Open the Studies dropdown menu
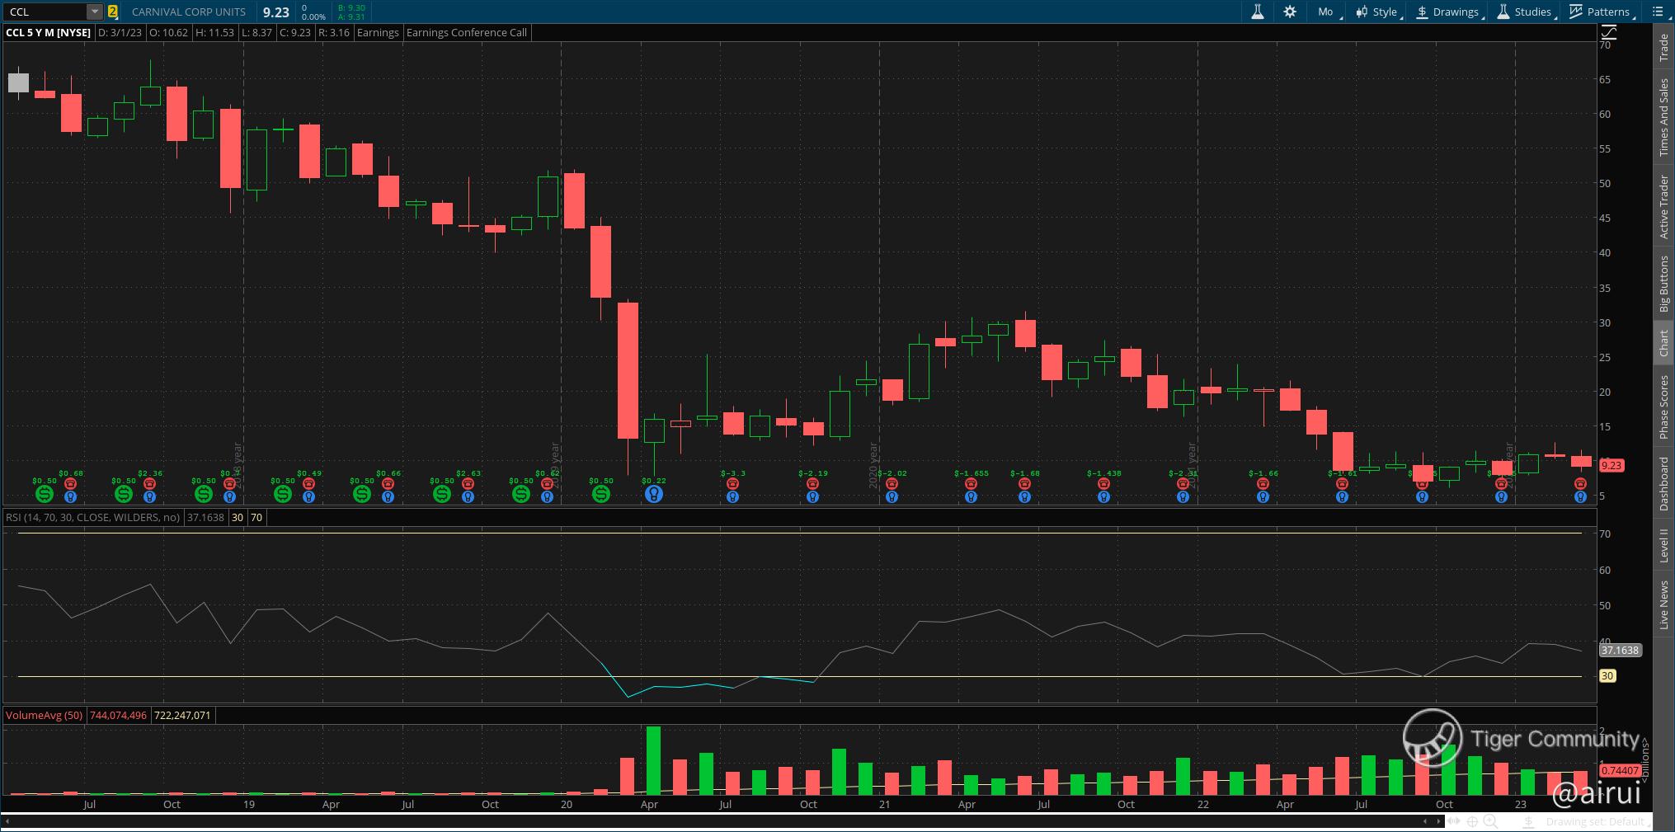1675x832 pixels. 1526,12
